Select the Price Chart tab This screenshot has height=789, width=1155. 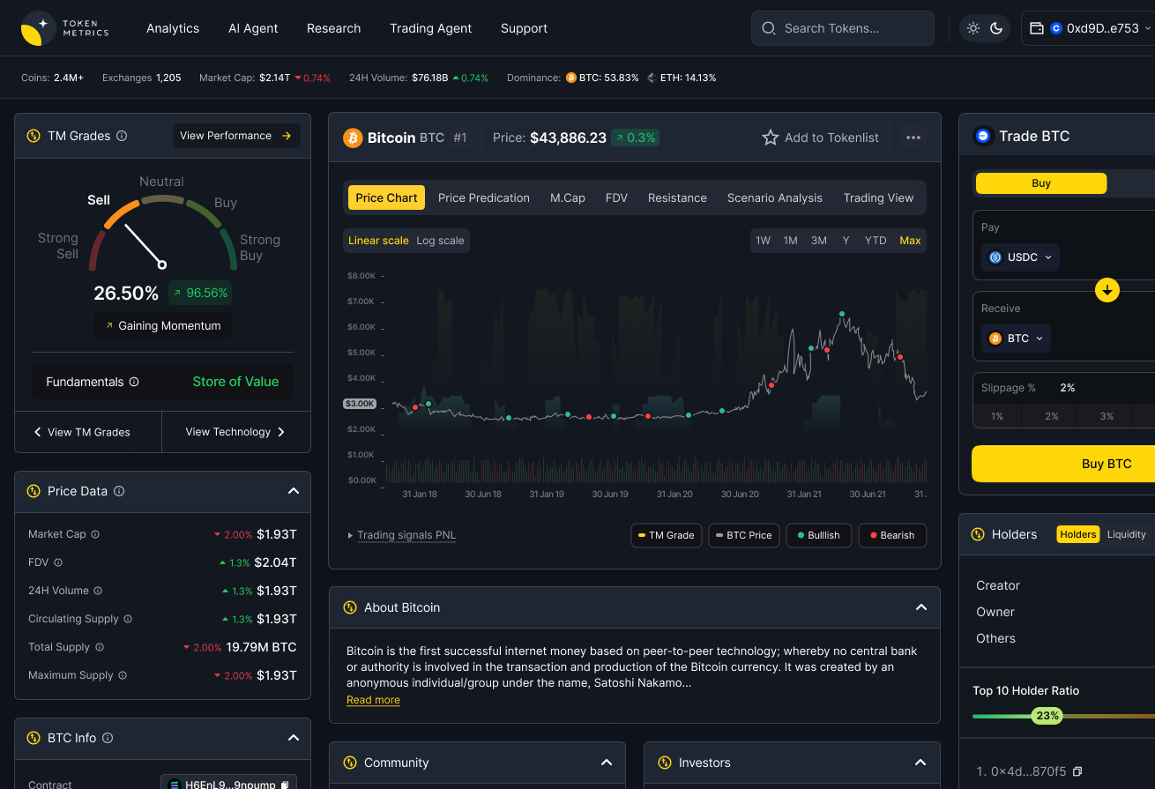[386, 197]
